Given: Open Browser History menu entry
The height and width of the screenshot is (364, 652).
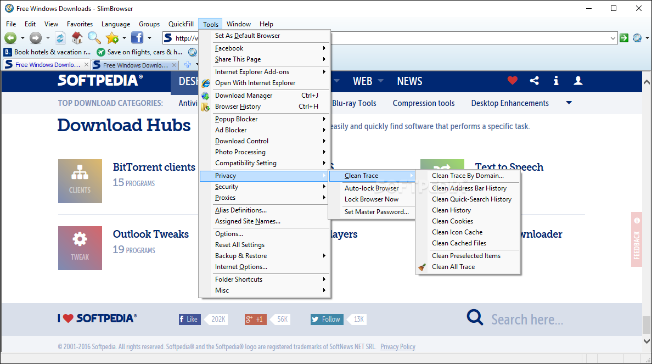Looking at the screenshot, I should (265, 107).
